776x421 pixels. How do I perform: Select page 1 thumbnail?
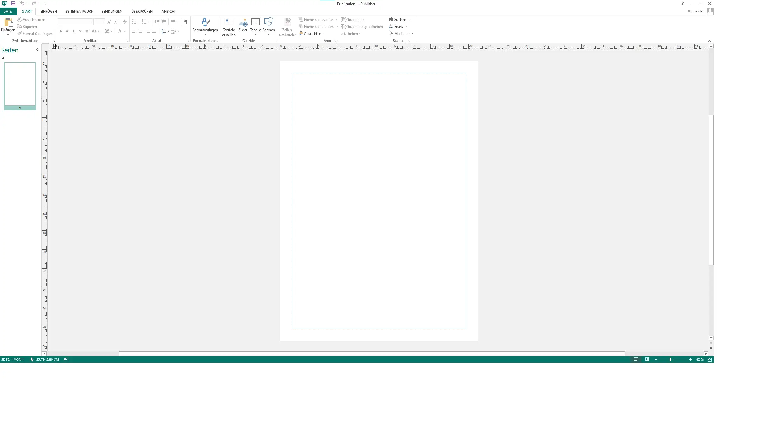point(20,84)
